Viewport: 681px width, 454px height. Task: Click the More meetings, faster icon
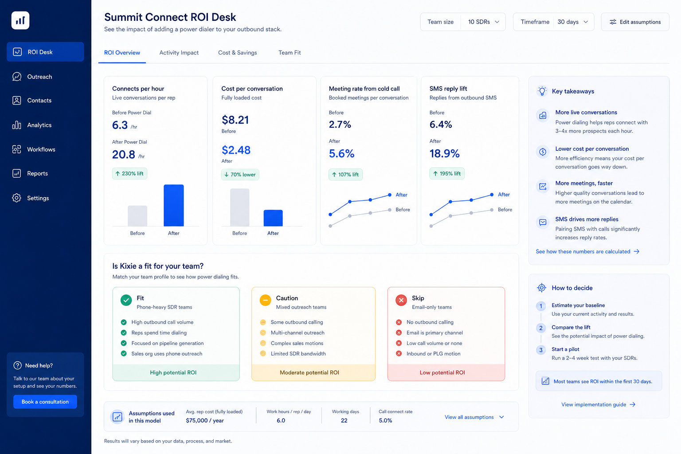(543, 186)
